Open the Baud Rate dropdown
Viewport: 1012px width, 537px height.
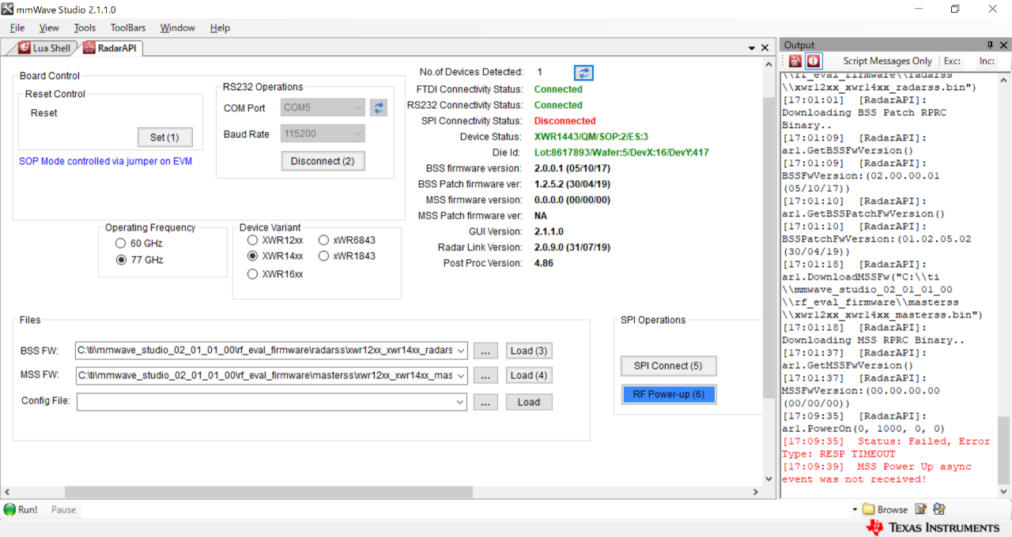(x=357, y=134)
